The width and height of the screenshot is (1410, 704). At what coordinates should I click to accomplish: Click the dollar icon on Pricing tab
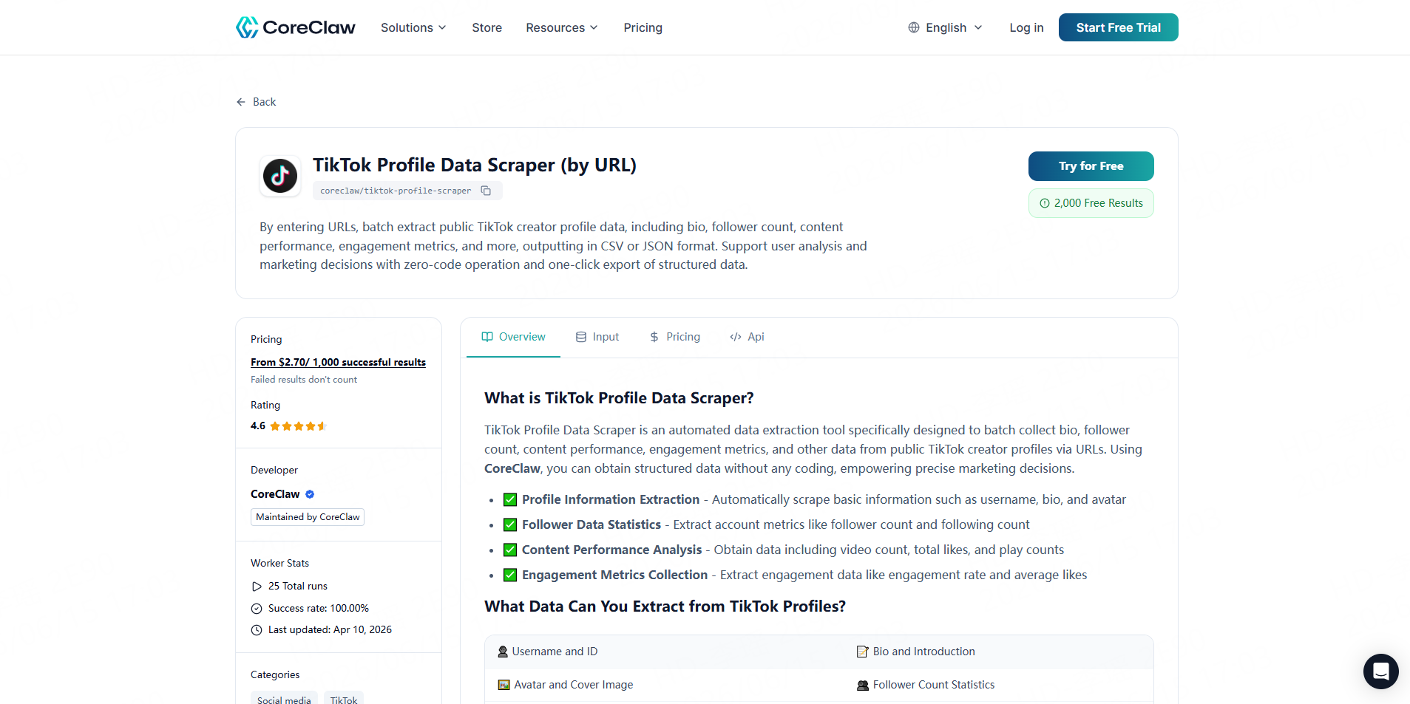click(x=654, y=337)
